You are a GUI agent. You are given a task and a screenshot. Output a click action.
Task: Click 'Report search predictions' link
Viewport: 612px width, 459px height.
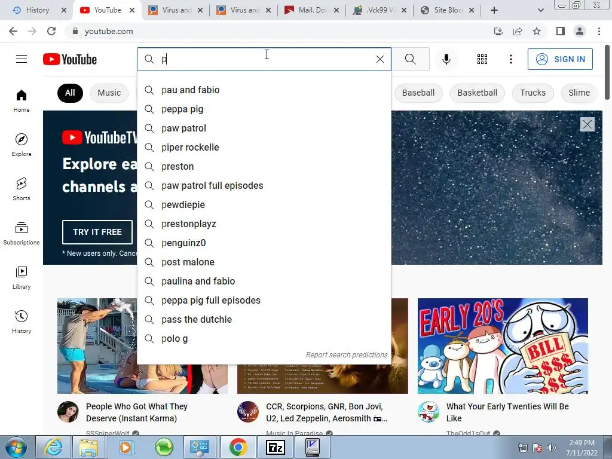tap(347, 355)
